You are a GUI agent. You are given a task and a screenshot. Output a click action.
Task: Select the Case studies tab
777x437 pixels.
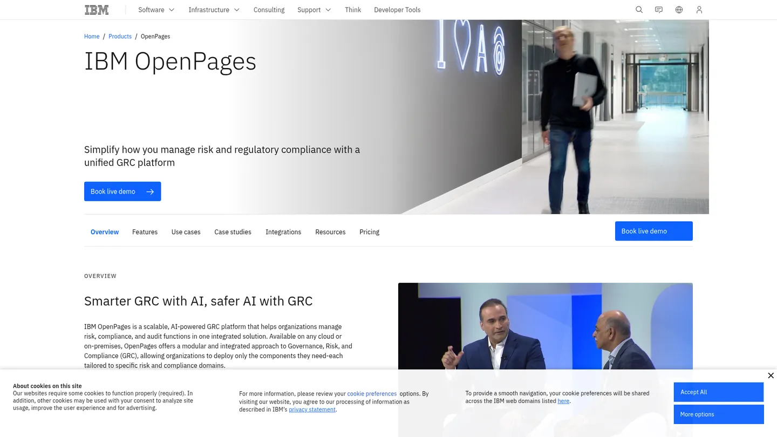coord(233,232)
